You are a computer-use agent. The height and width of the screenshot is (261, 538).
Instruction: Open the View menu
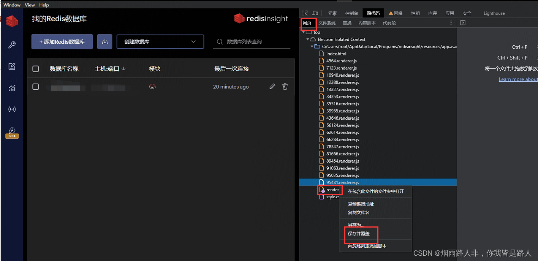[30, 5]
